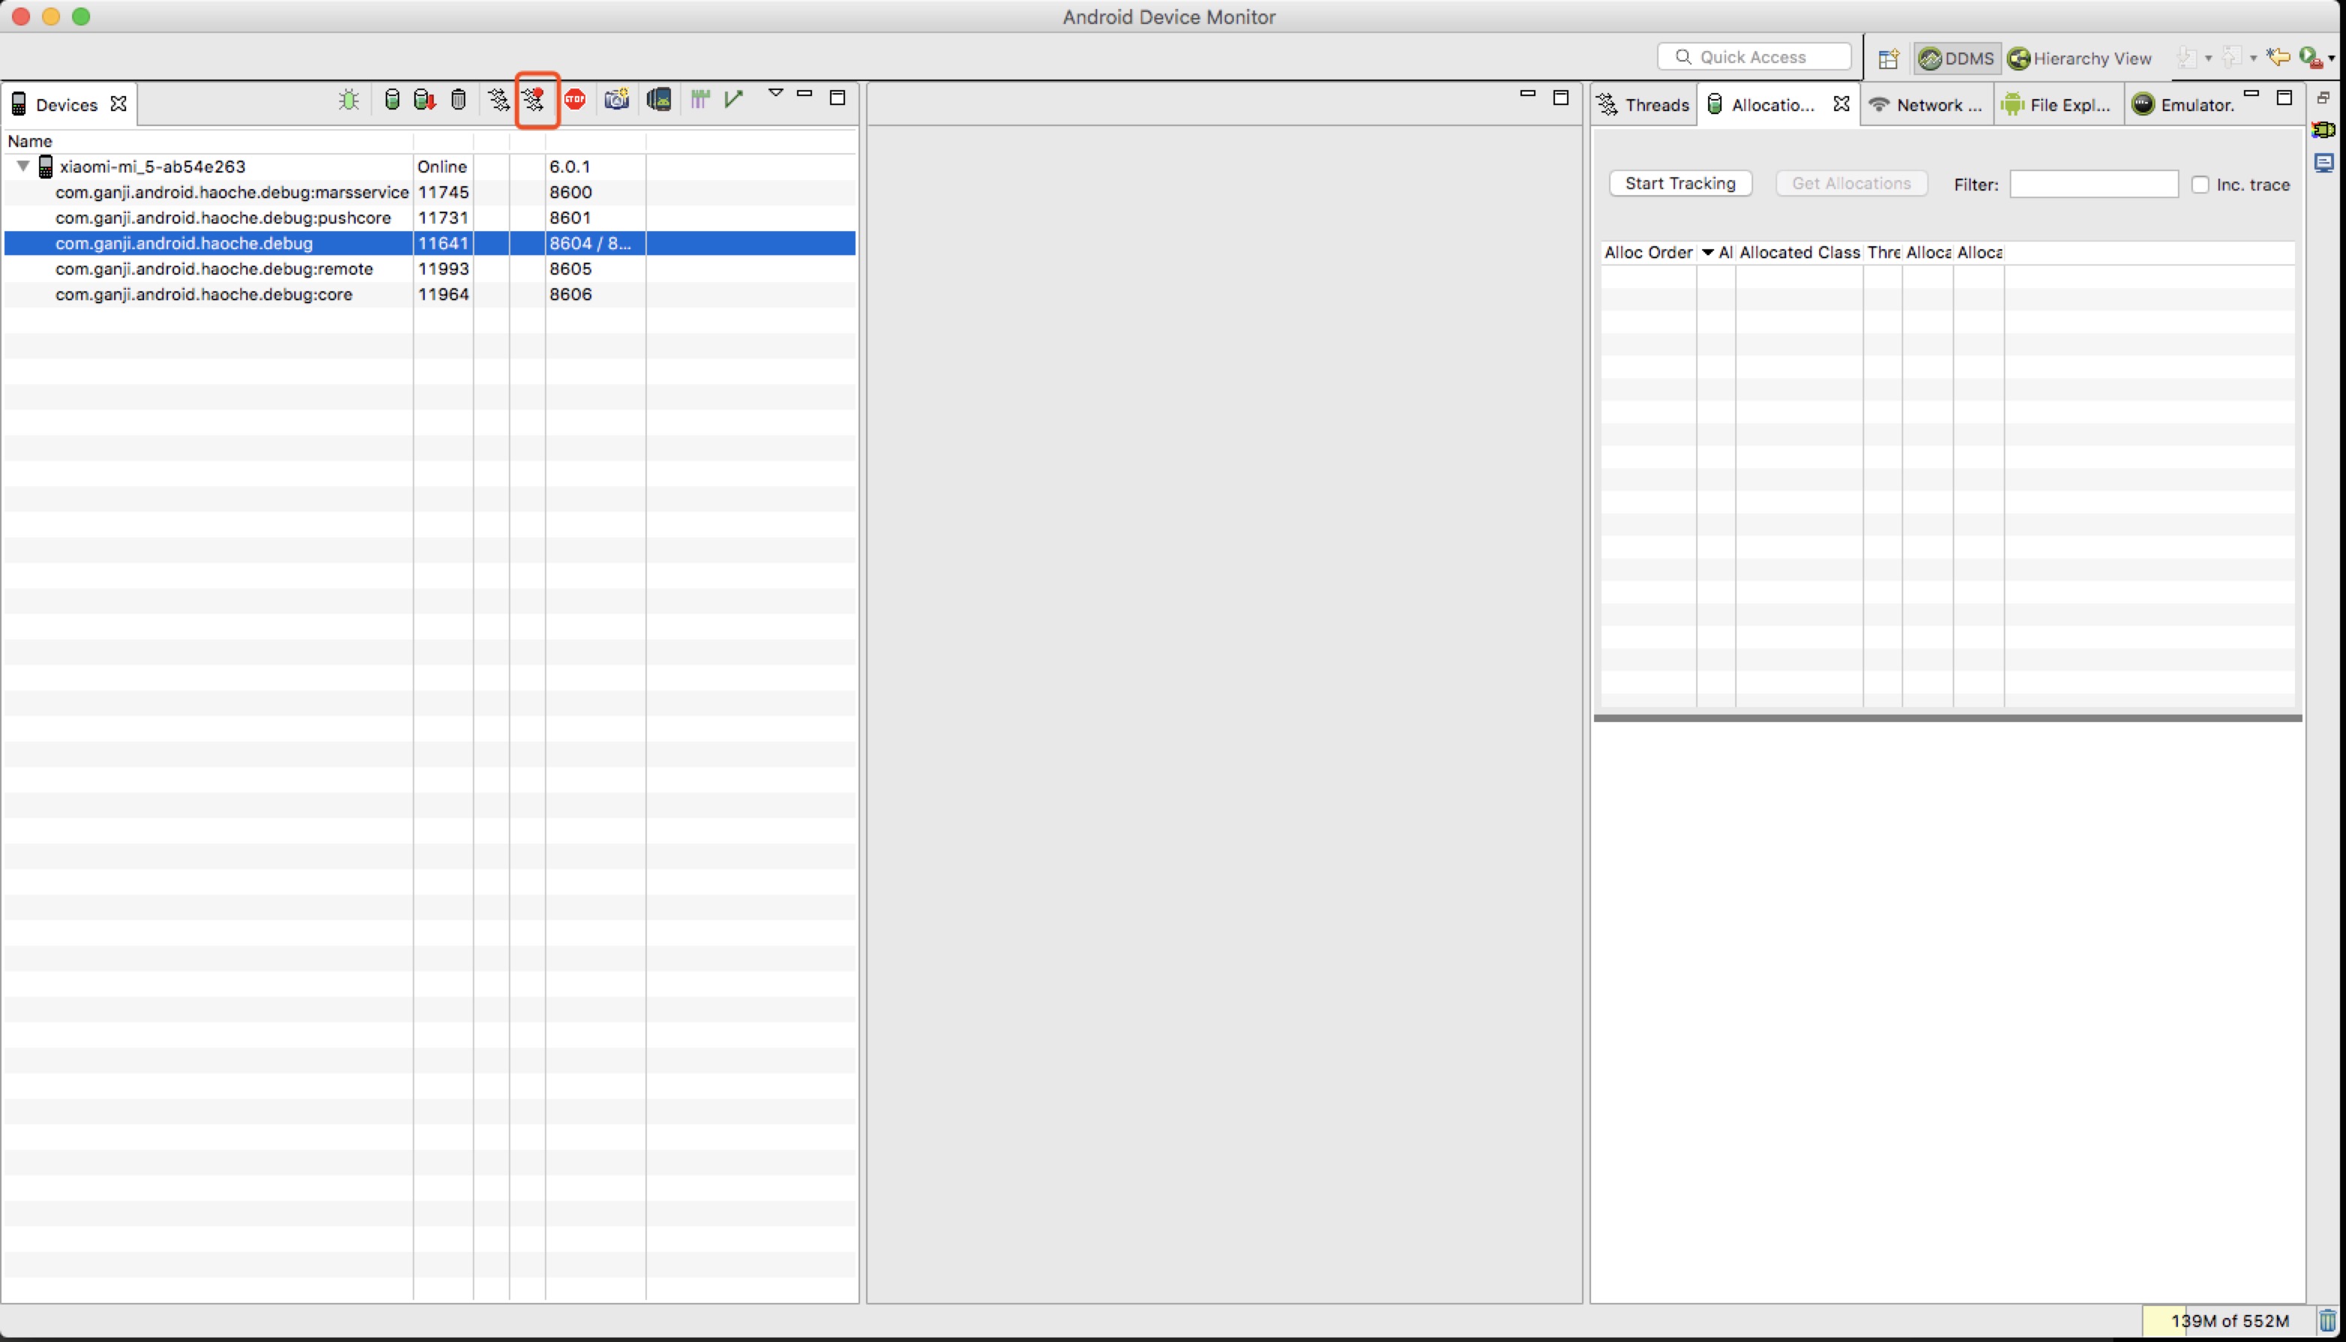
Task: Click the Open Perspective icon
Action: tap(1888, 59)
